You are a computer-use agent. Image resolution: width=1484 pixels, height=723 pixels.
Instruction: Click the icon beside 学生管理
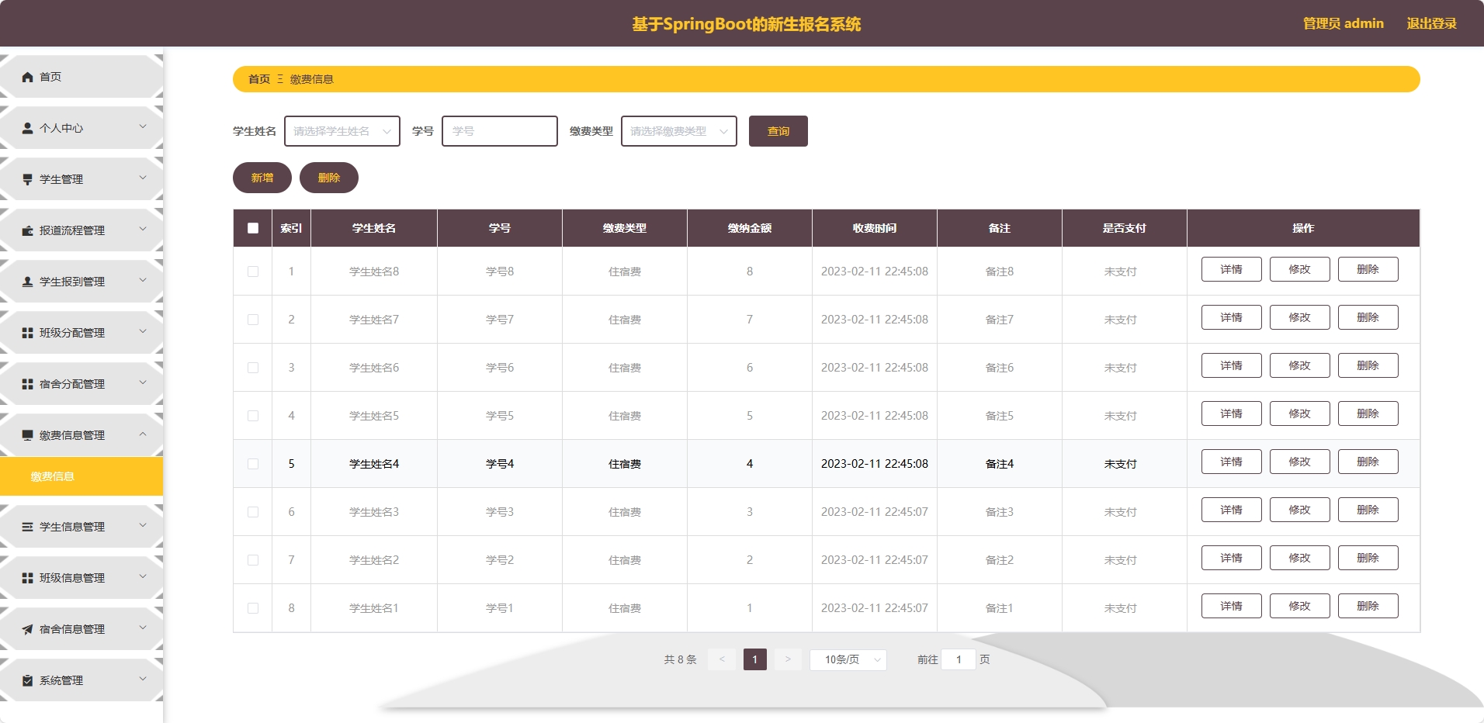(28, 179)
